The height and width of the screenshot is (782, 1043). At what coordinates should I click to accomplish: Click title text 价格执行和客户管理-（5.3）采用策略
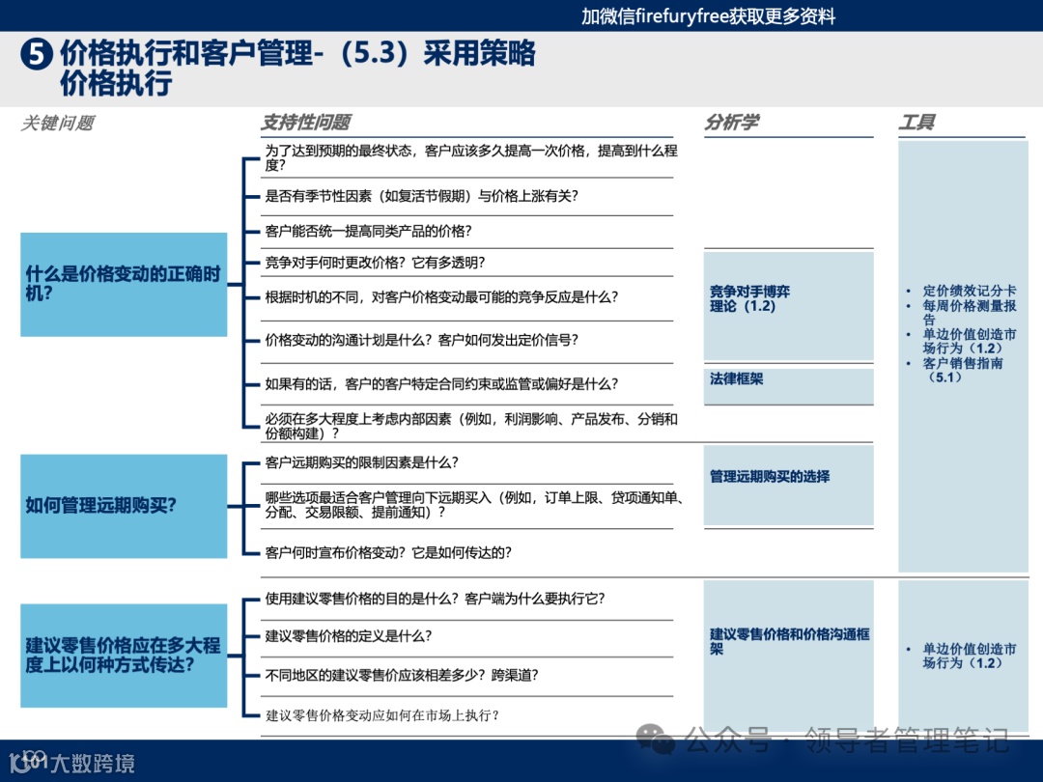pyautogui.click(x=297, y=53)
